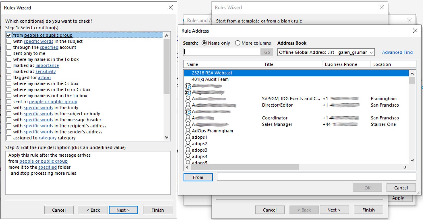Close the Rule Address dialog
Screen dimensions: 423x220
point(415,31)
